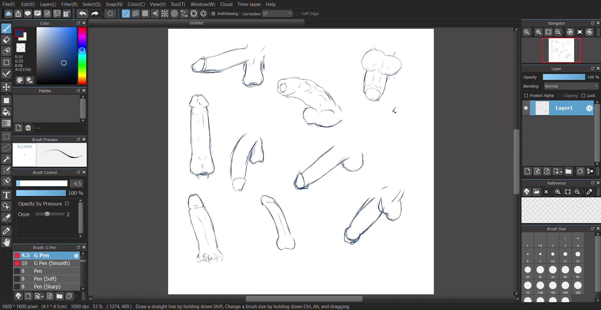Viewport: 601px width, 310px height.
Task: Enable Opacity by Pressure checkbox
Action: 67,204
